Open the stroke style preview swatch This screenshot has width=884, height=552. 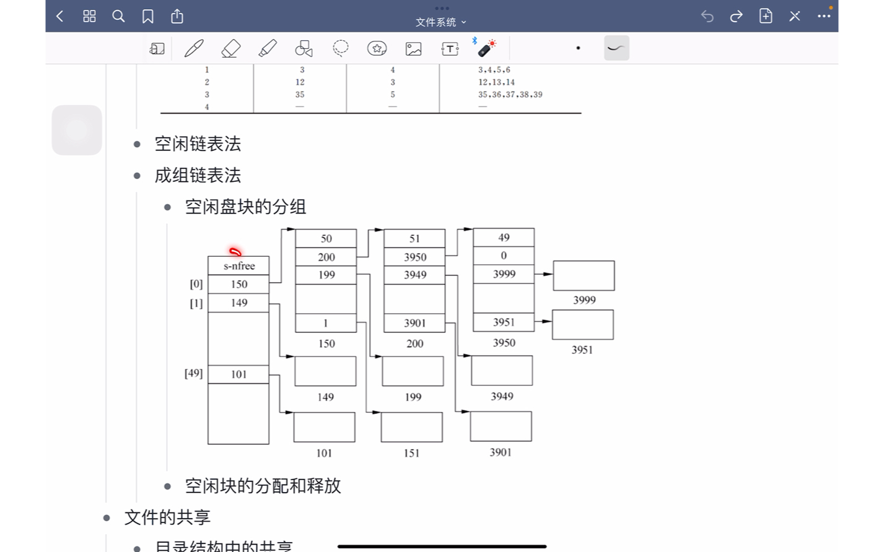point(616,48)
